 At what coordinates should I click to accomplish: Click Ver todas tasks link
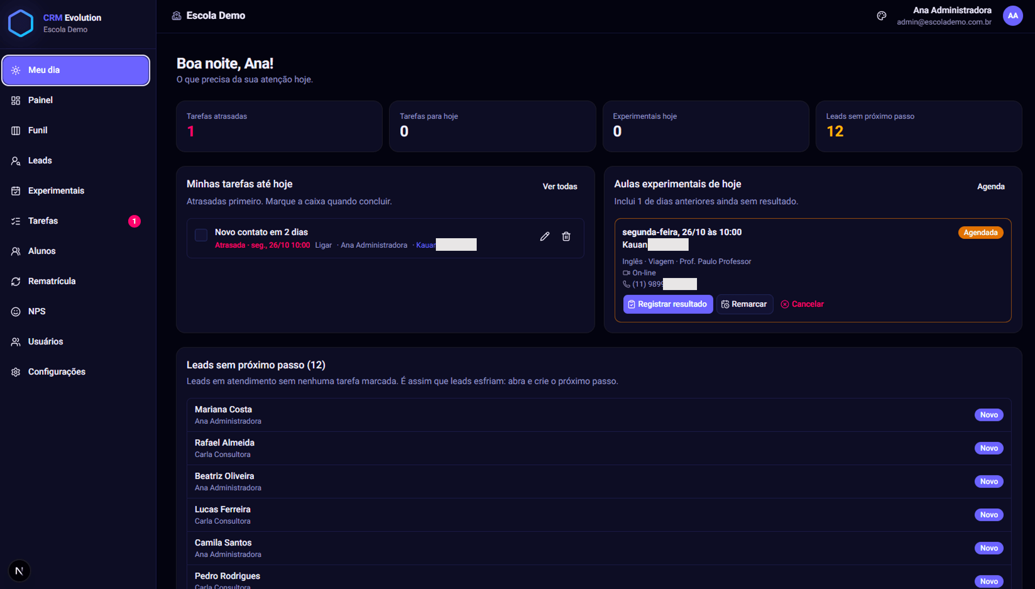[x=559, y=186]
